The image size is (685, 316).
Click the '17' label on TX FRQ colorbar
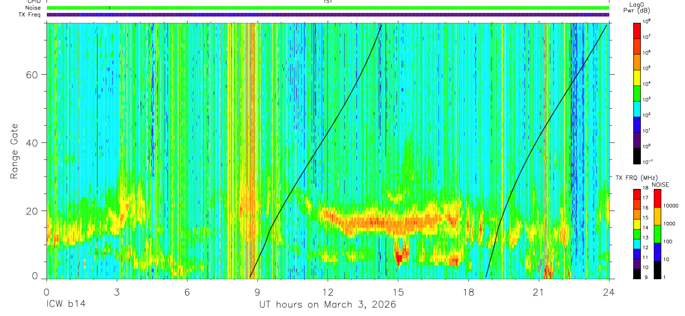[647, 198]
